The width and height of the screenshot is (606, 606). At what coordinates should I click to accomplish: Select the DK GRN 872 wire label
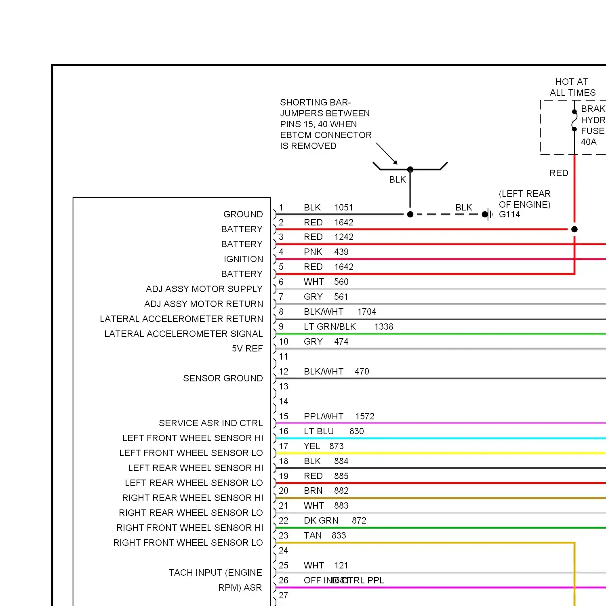tap(335, 520)
